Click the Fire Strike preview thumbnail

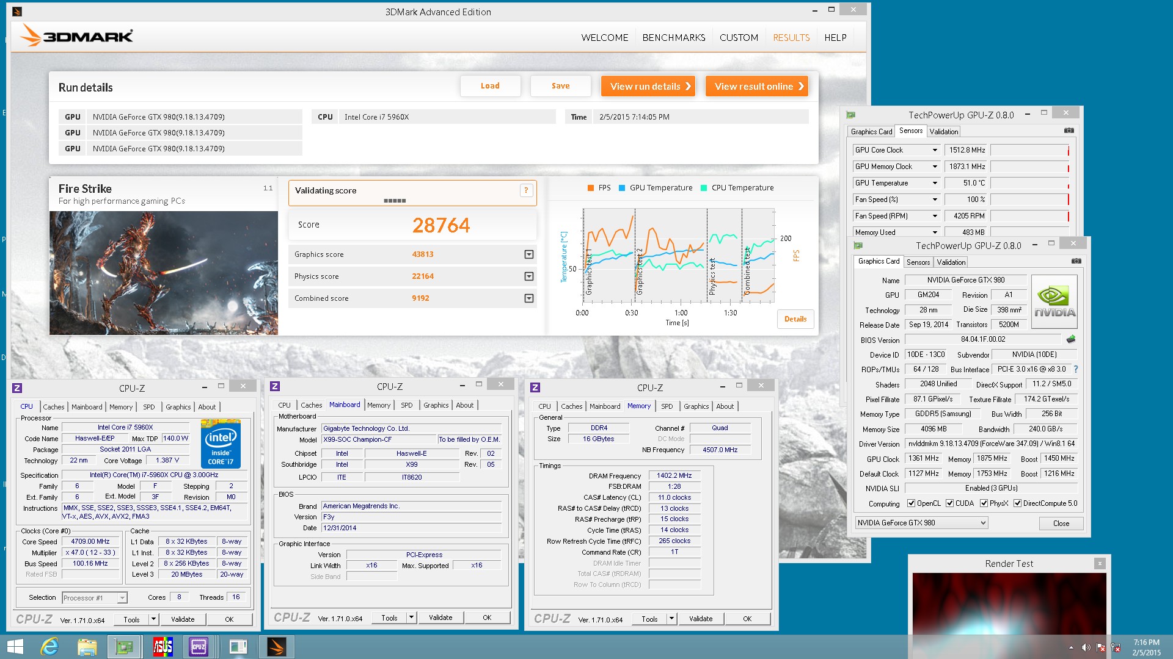(x=164, y=273)
